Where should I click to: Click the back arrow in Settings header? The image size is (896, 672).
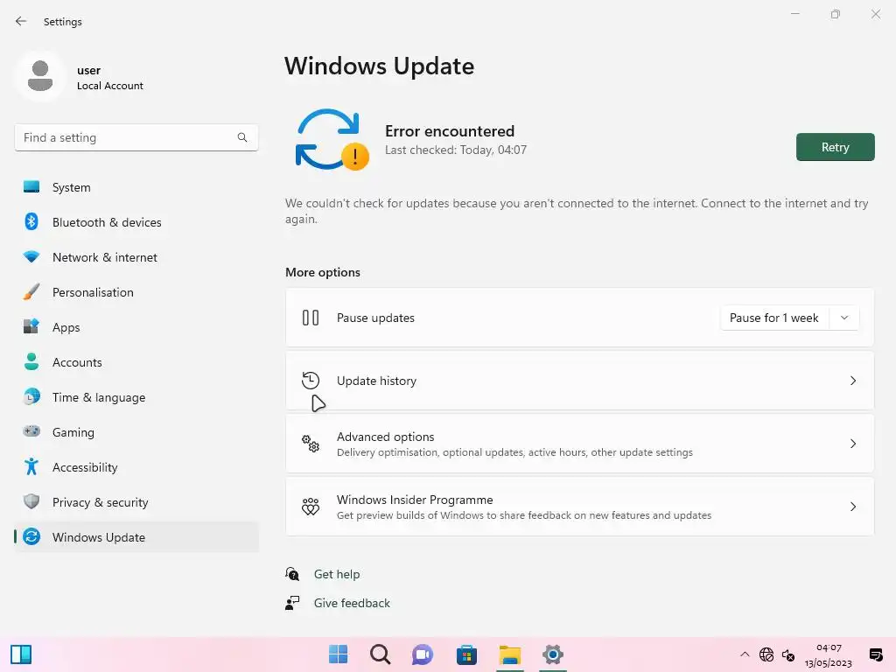pos(21,21)
